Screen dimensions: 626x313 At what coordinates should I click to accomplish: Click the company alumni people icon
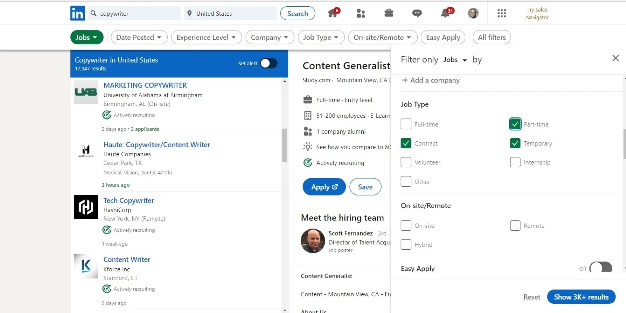[x=308, y=131]
